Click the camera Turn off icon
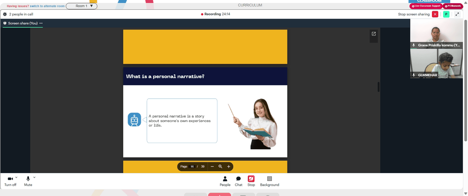 pyautogui.click(x=10, y=179)
